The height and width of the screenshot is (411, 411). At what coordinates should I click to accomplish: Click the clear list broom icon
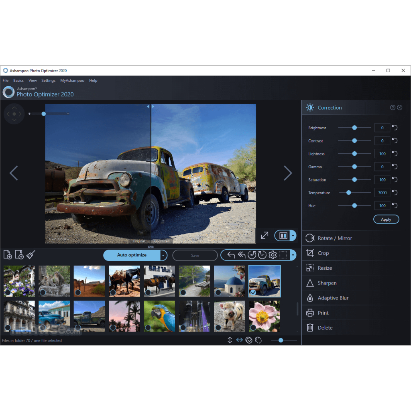31,254
